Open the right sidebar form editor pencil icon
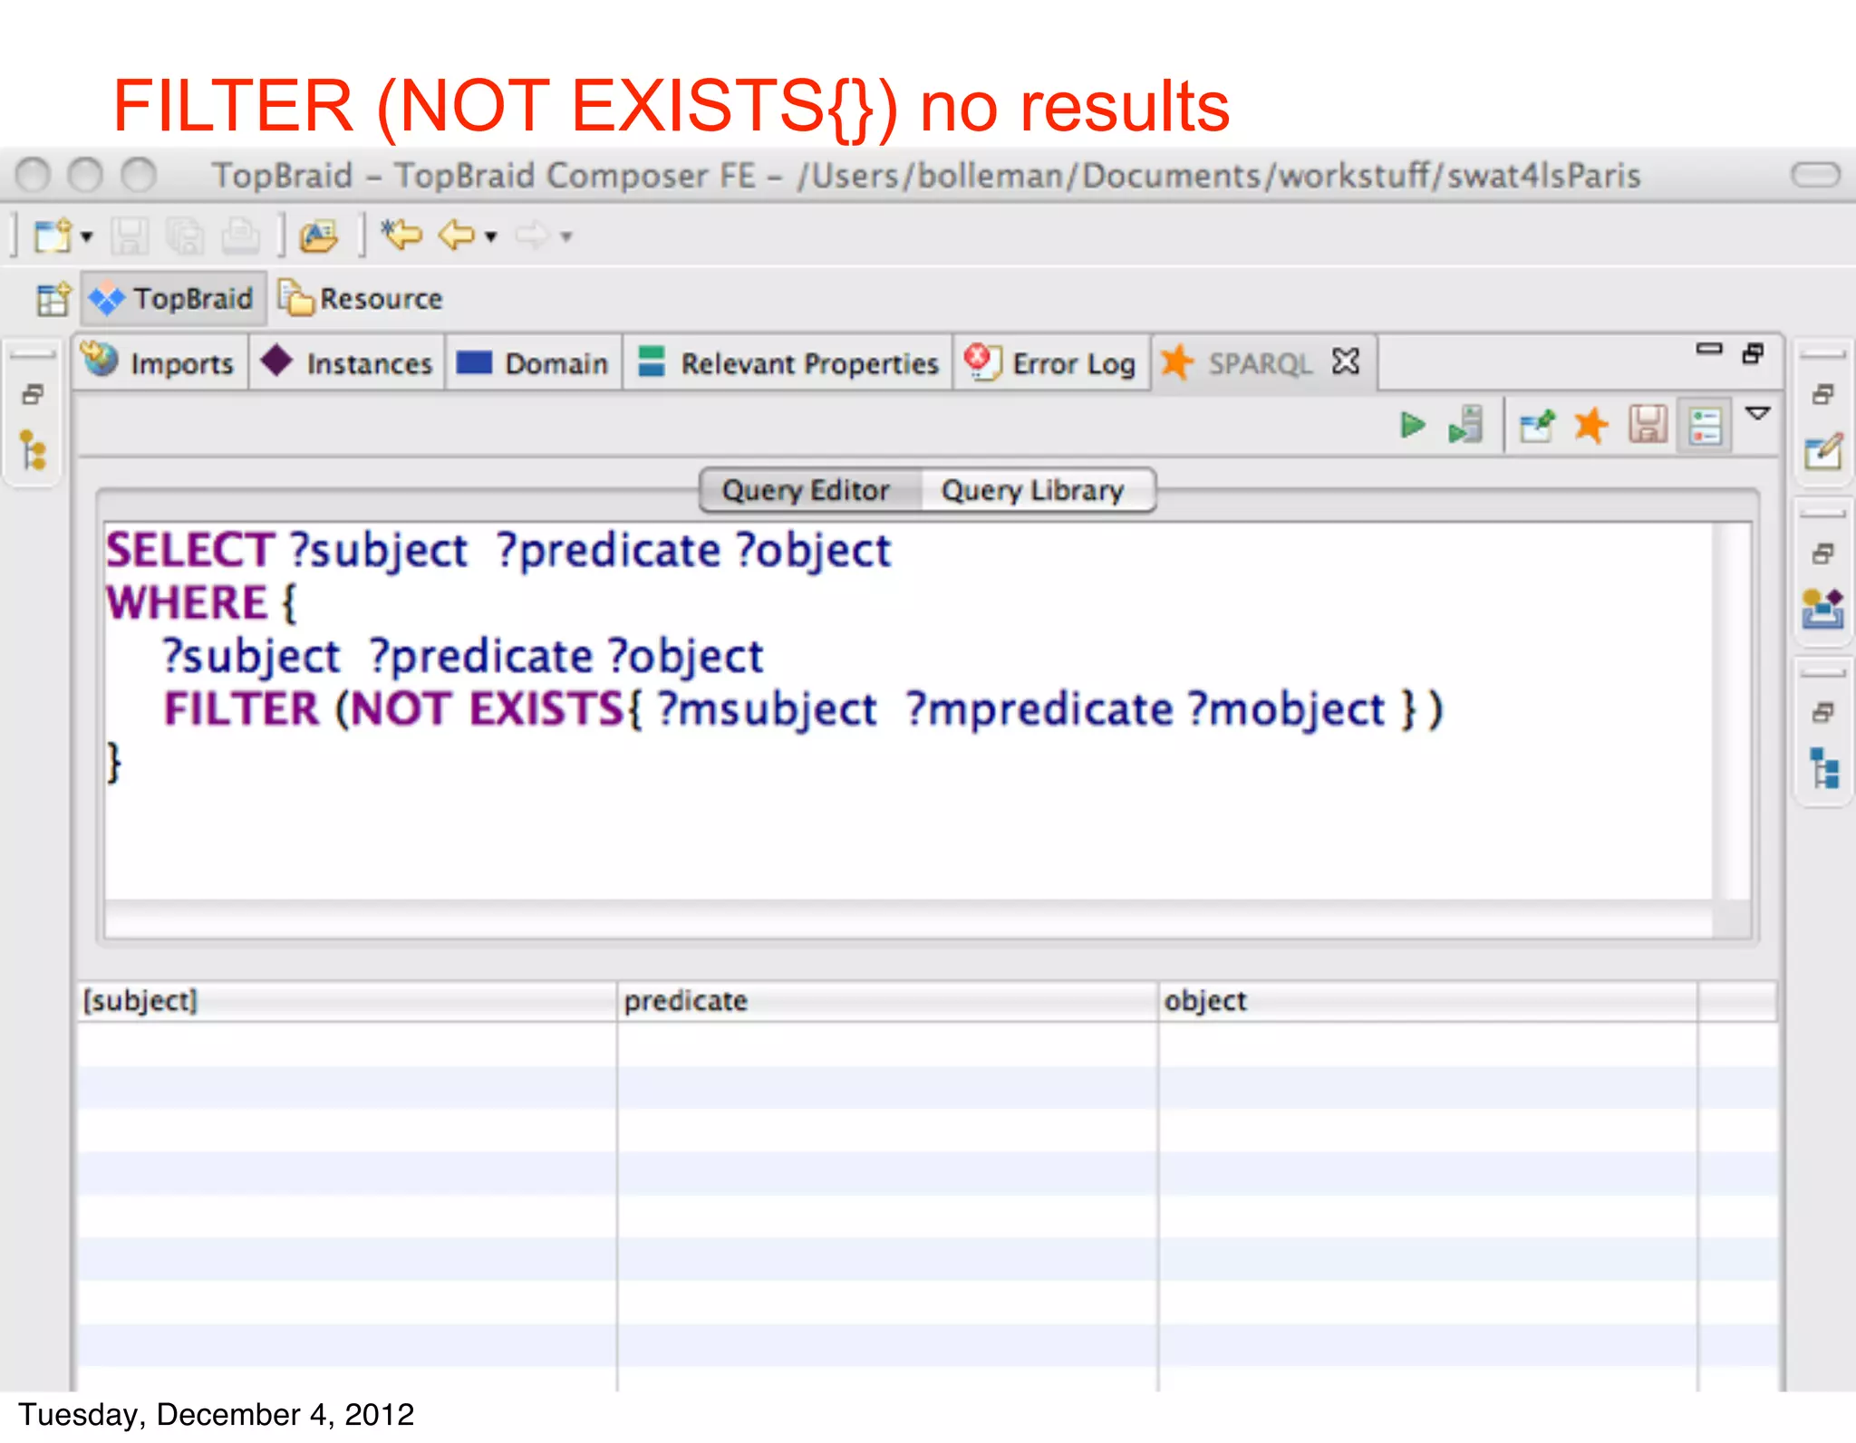 point(1823,450)
